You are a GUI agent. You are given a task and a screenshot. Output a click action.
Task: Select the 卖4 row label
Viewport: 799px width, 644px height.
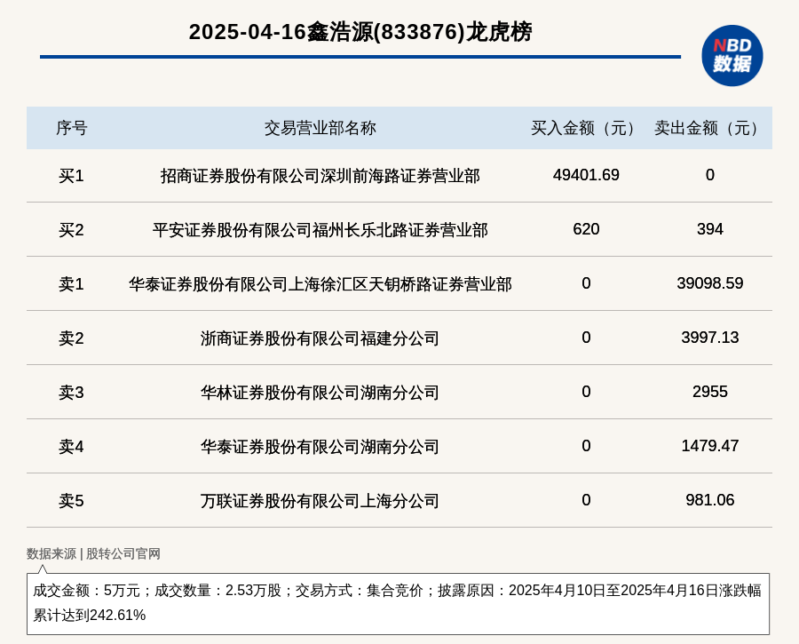pyautogui.click(x=71, y=447)
